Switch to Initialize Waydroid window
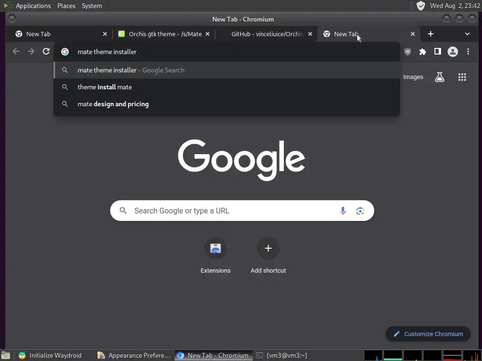Screen dimensions: 482x361 (51, 355)
